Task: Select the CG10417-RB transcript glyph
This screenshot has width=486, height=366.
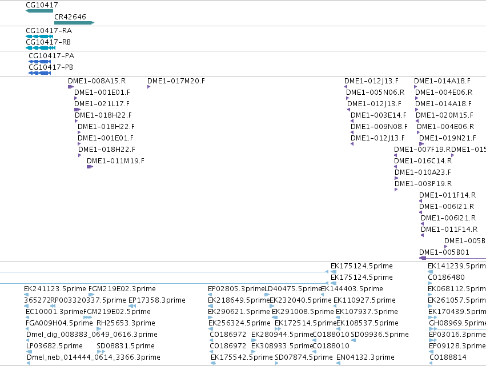Action: click(41, 48)
